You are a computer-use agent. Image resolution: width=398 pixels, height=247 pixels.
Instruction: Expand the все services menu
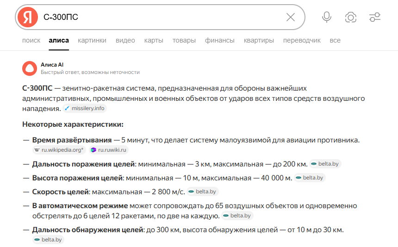click(335, 40)
